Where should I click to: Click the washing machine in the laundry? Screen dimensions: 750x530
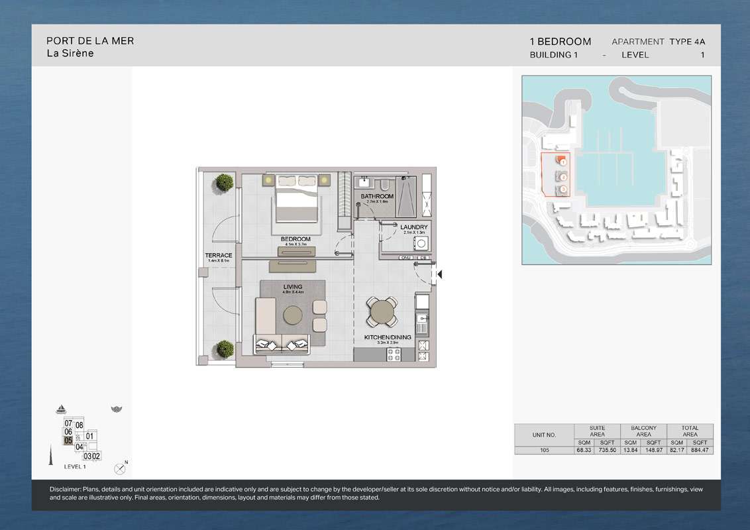coord(421,243)
